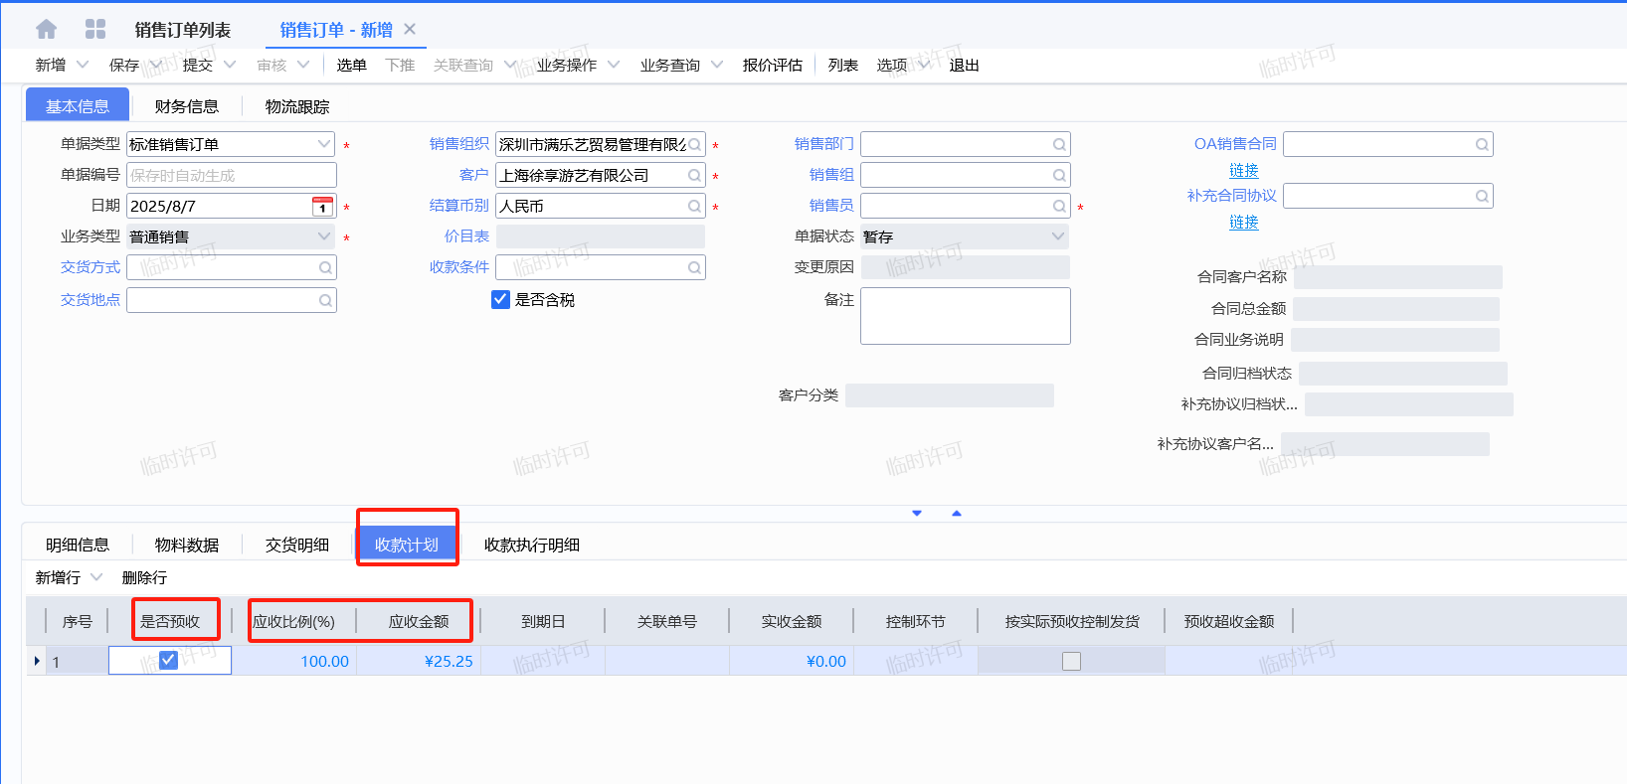Toggle 是否预收 checkbox in row 1

coord(169,661)
